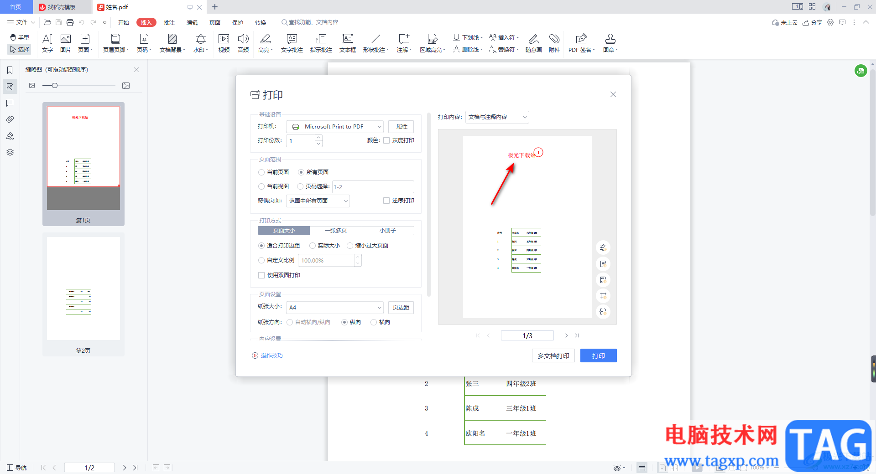Click the printer Properties button (属性)

tap(401, 127)
